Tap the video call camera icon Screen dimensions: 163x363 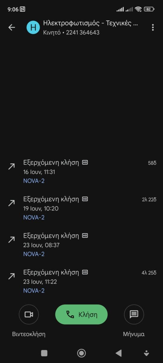coord(29,315)
